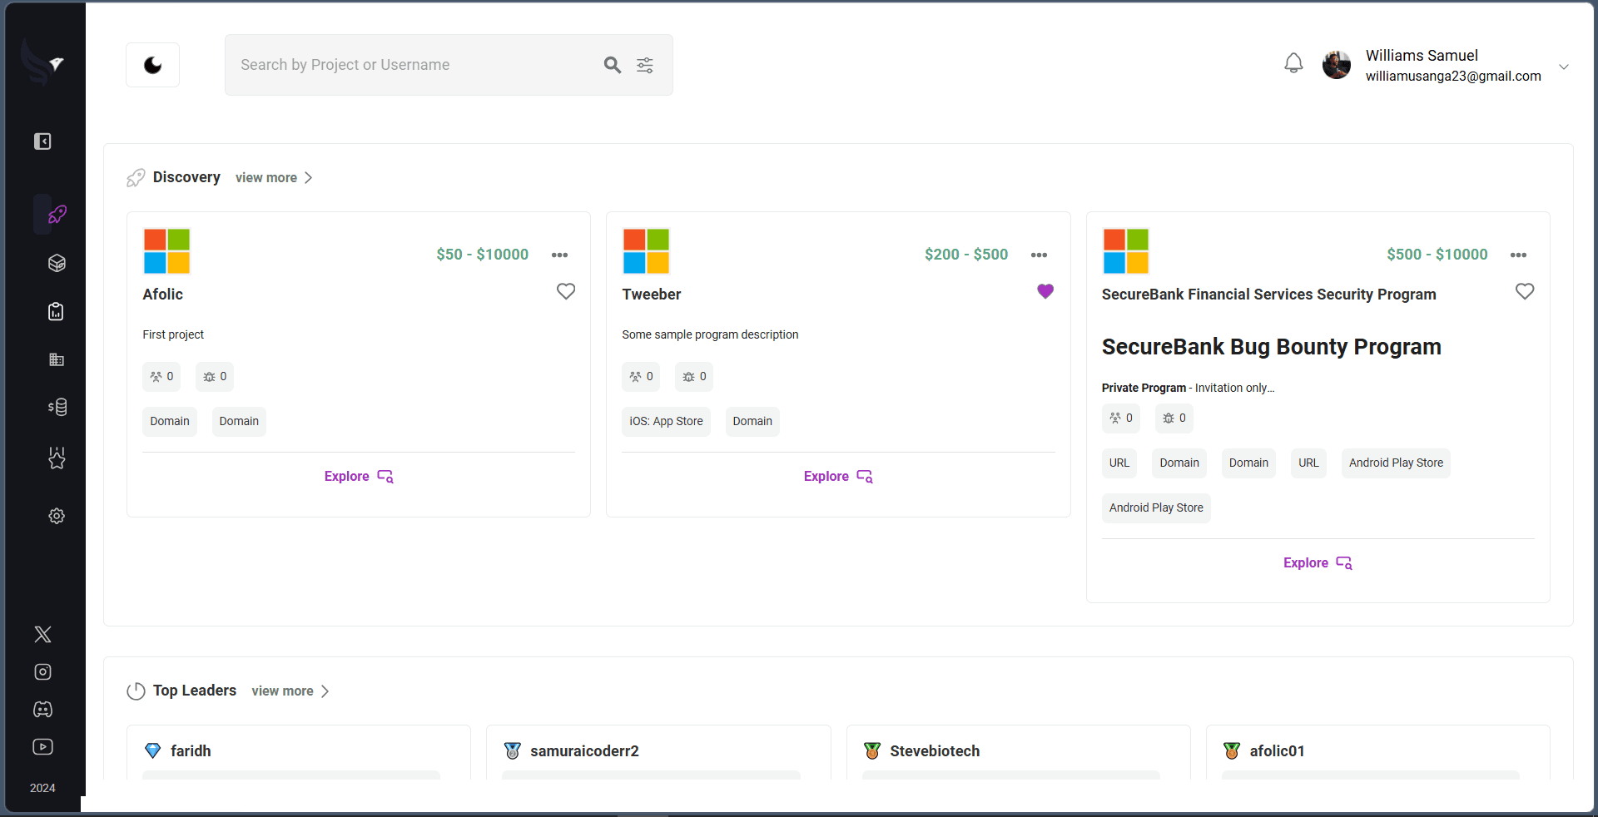Select the iOS: App Store tag
The height and width of the screenshot is (817, 1598).
(x=666, y=421)
